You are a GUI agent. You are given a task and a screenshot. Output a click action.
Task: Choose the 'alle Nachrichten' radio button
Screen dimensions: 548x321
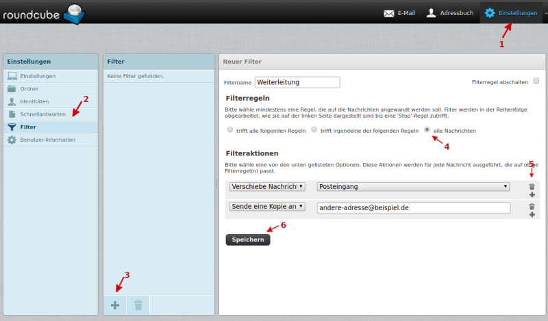(428, 129)
